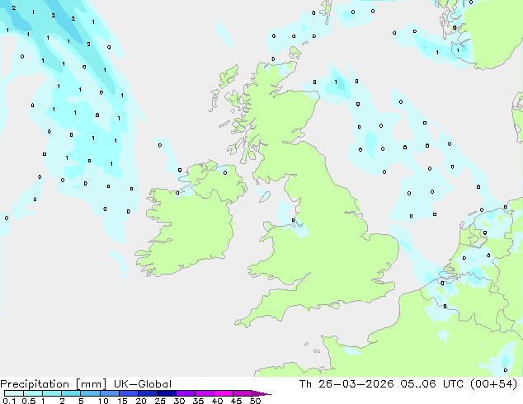
Task: Click the above-50 mm arrow tip of legend
Action: point(261,394)
